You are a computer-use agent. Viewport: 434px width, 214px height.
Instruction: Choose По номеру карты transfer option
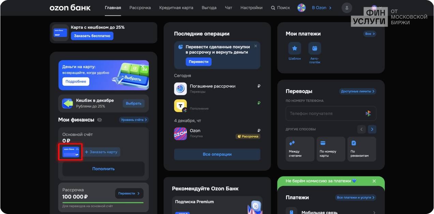pos(331,149)
